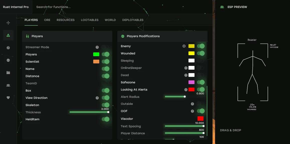290x144 pixels.
Task: Change the Wounded yellow color swatch
Action: tap(191, 53)
